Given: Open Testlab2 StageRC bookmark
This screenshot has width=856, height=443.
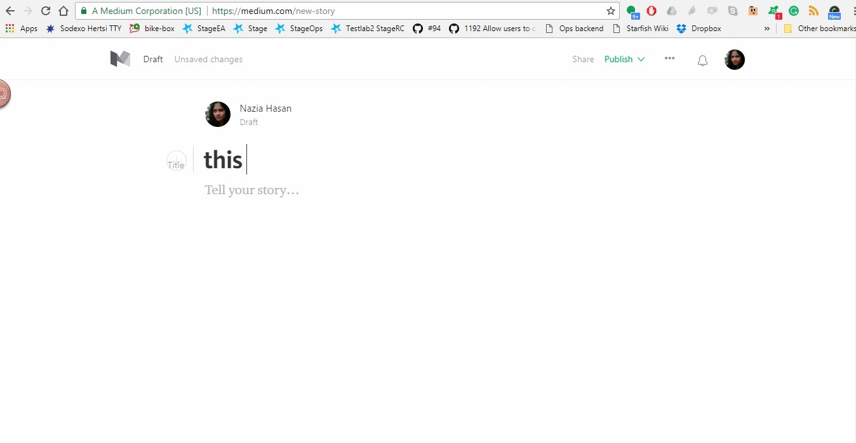Looking at the screenshot, I should pyautogui.click(x=367, y=29).
